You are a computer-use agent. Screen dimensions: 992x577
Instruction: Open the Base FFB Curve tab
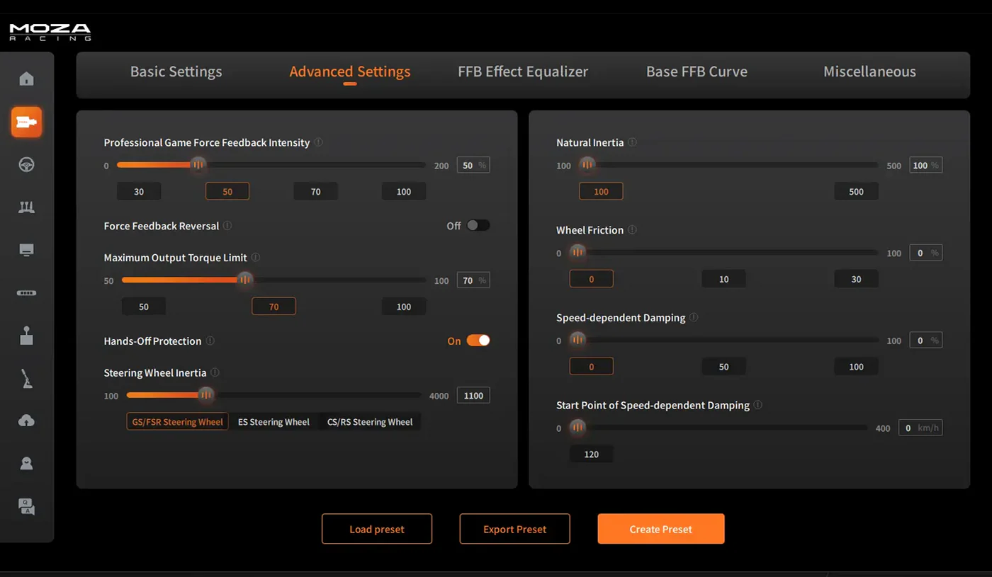click(697, 72)
